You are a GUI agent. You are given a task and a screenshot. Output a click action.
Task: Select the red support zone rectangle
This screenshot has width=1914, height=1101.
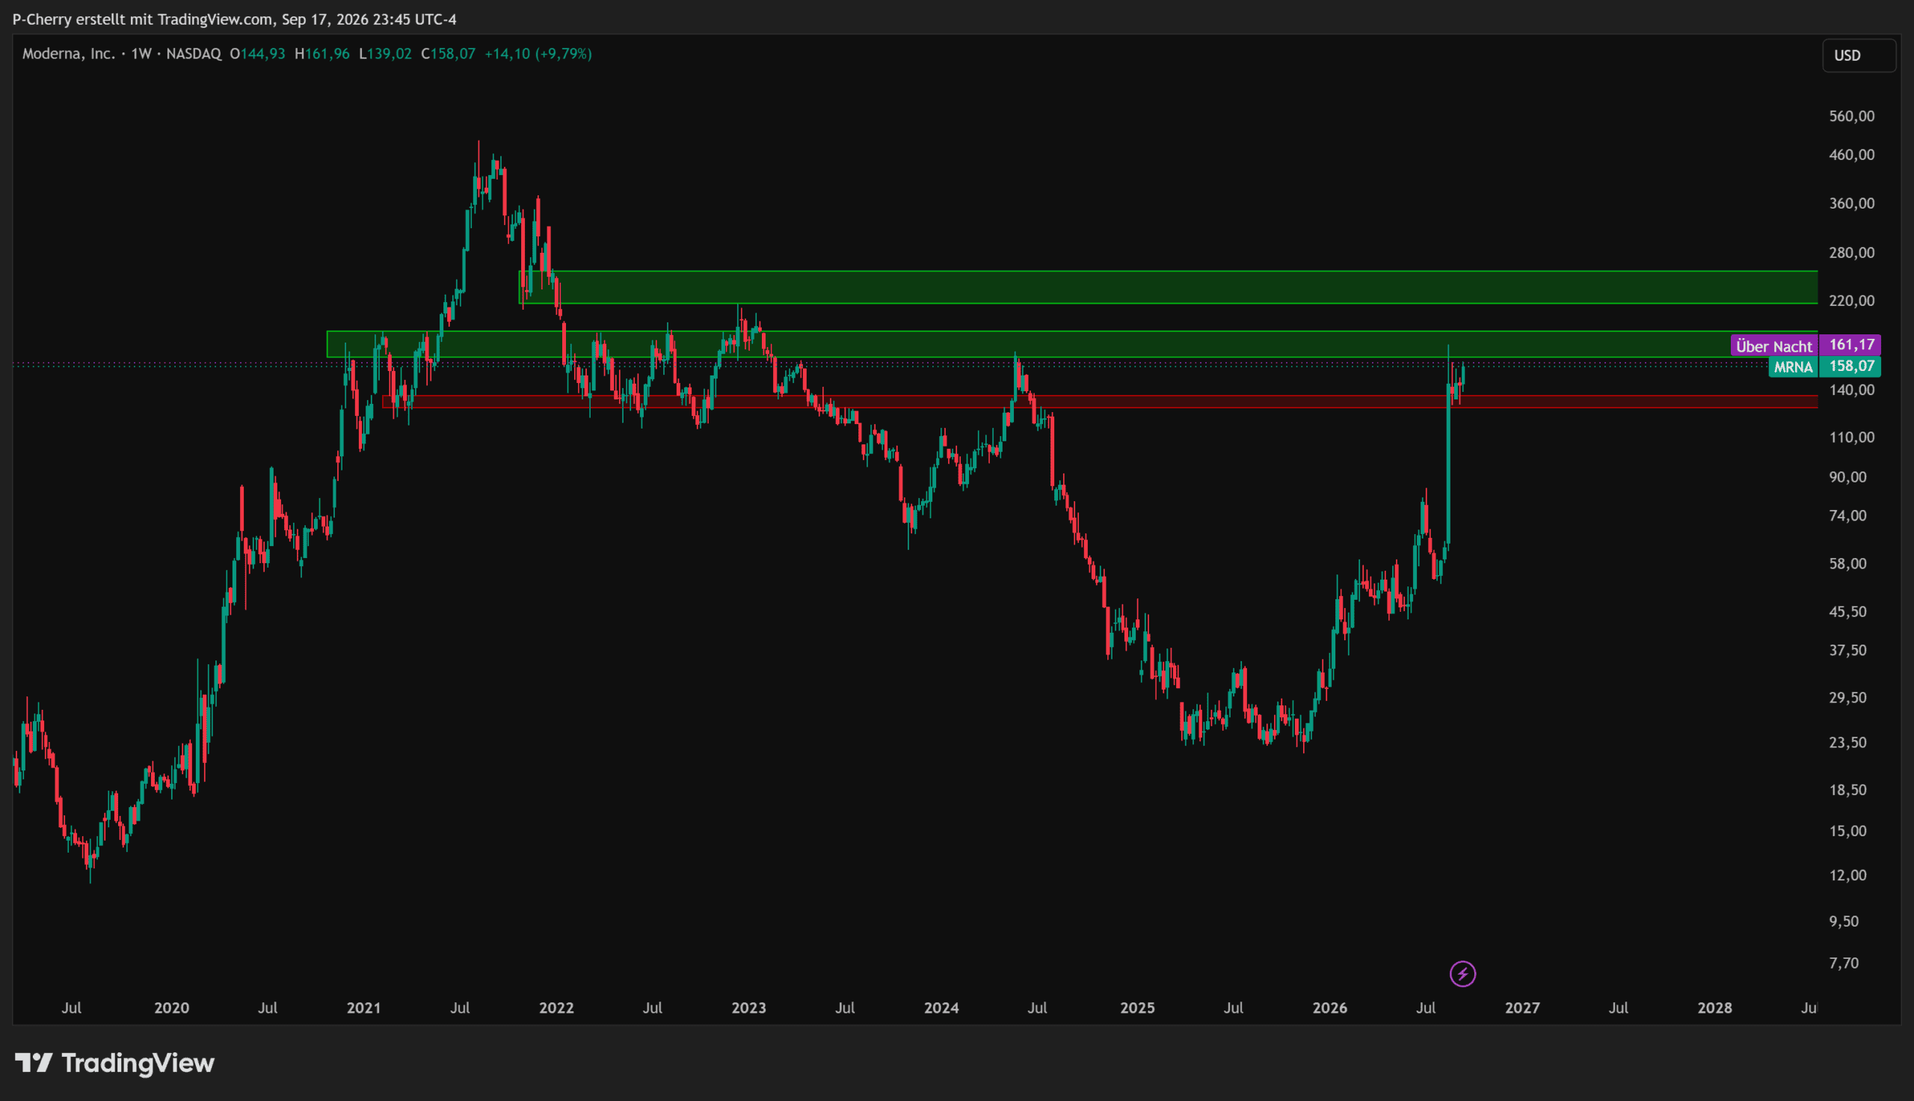point(1101,402)
